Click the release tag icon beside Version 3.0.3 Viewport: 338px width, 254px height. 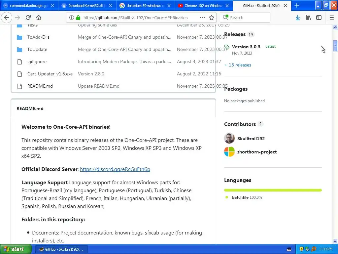point(227,47)
